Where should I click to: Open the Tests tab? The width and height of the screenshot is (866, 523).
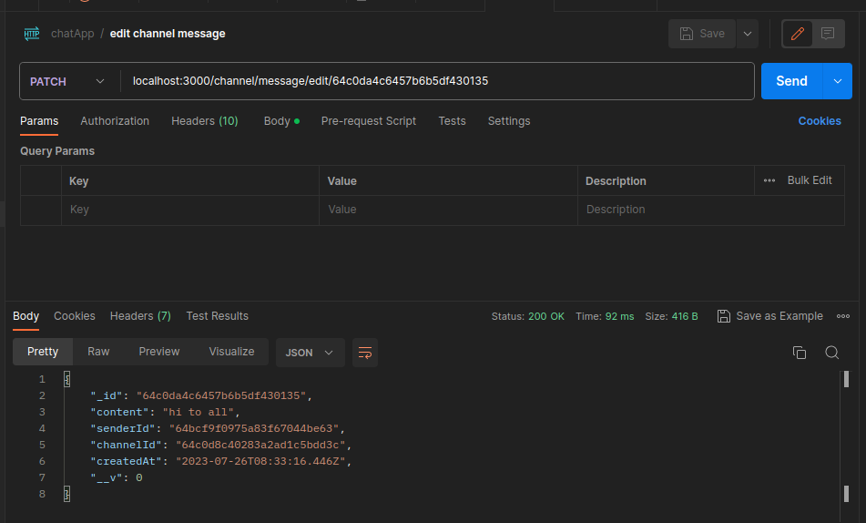coord(452,121)
